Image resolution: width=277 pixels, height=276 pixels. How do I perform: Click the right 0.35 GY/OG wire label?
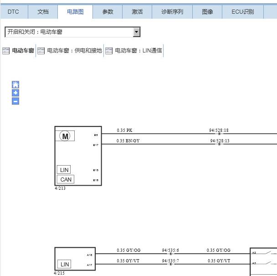(x=219, y=250)
